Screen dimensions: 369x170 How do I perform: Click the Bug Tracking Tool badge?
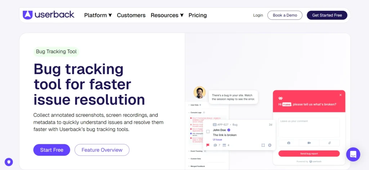click(x=56, y=52)
